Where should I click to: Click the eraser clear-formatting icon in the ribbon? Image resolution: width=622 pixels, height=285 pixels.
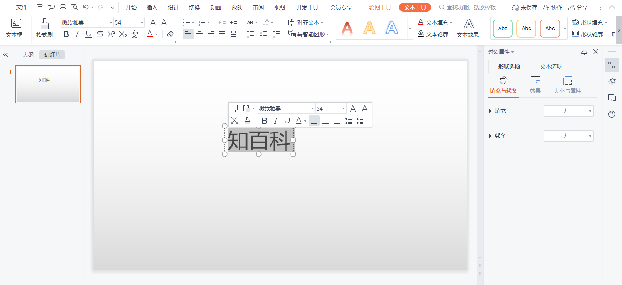[170, 34]
